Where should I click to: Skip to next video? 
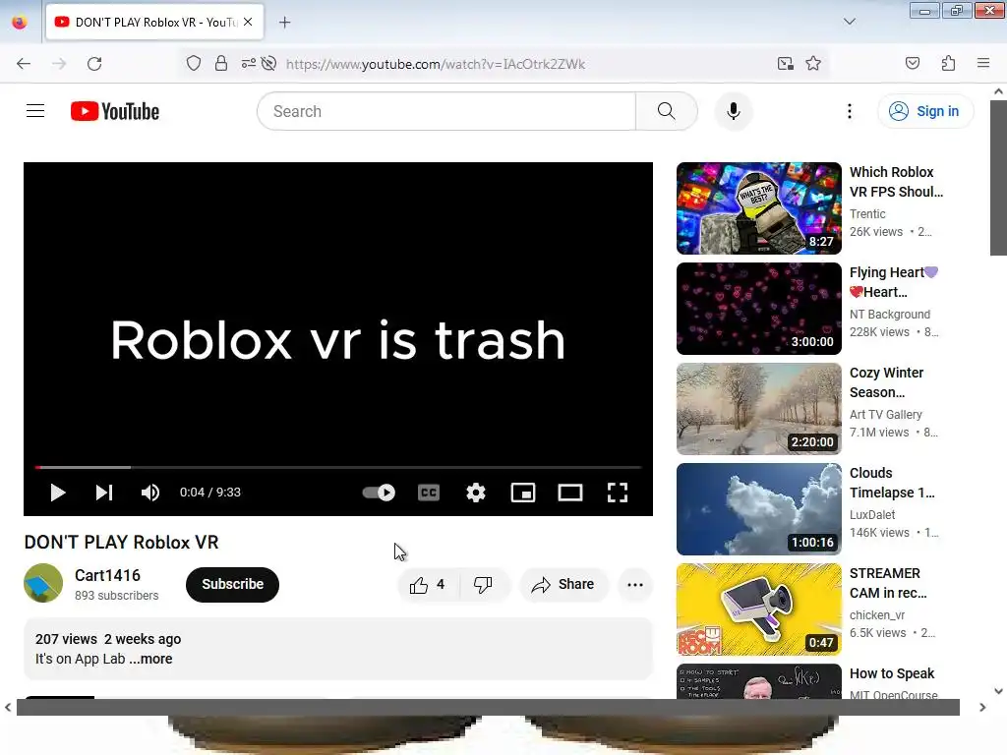click(x=104, y=493)
